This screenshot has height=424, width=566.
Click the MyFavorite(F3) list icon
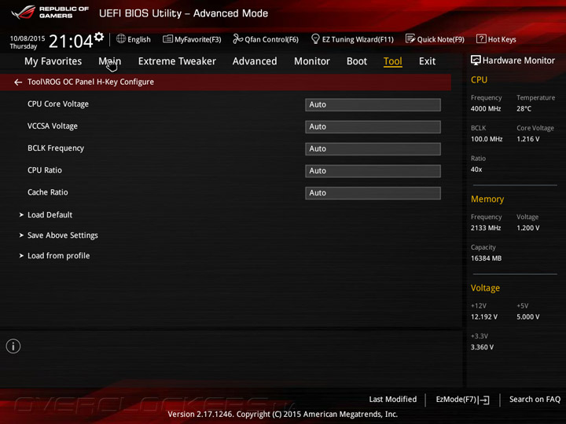click(x=167, y=39)
